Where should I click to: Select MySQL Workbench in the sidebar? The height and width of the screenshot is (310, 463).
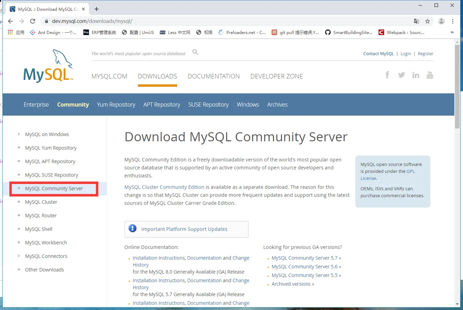click(46, 243)
